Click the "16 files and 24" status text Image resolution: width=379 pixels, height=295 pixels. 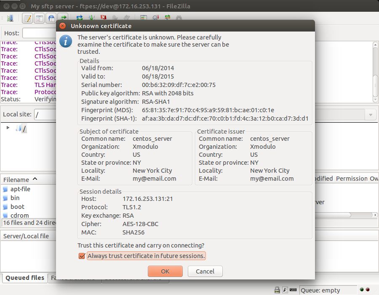[x=29, y=223]
